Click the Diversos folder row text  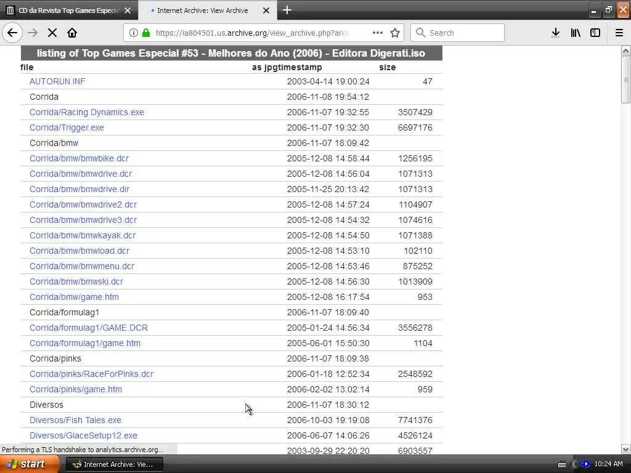pos(46,405)
